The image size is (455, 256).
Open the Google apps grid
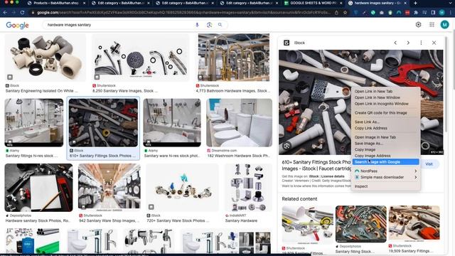click(x=432, y=25)
